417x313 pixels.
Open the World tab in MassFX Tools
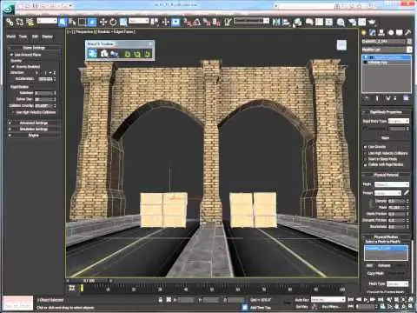[11, 37]
